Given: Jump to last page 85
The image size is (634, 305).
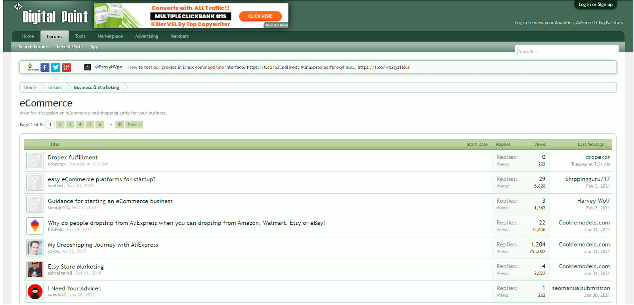Looking at the screenshot, I should point(120,124).
